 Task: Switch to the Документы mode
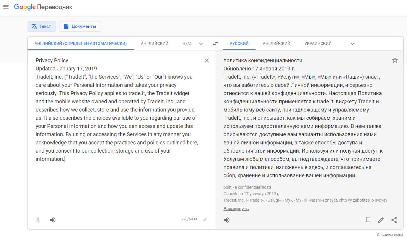80,26
